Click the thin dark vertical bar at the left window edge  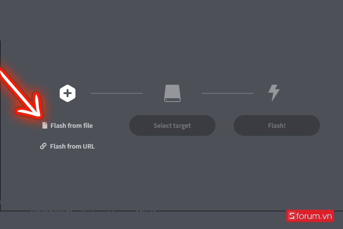click(0, 125)
